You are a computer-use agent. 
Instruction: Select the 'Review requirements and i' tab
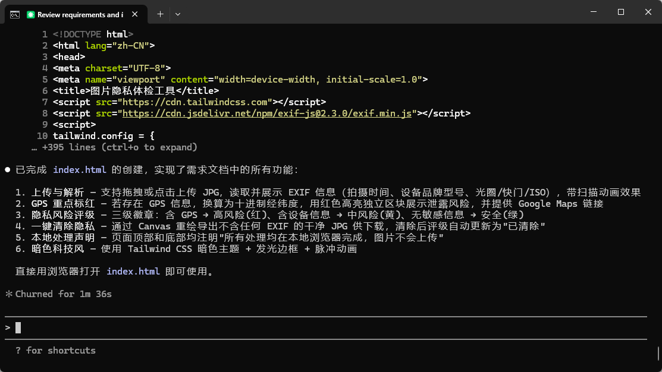(x=76, y=14)
